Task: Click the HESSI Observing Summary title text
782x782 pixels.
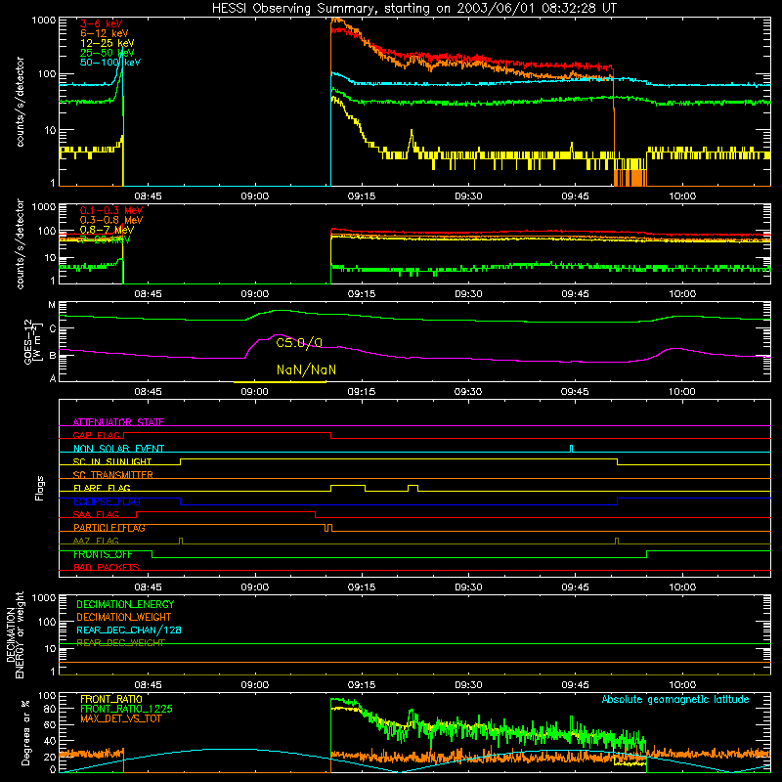Action: (414, 9)
